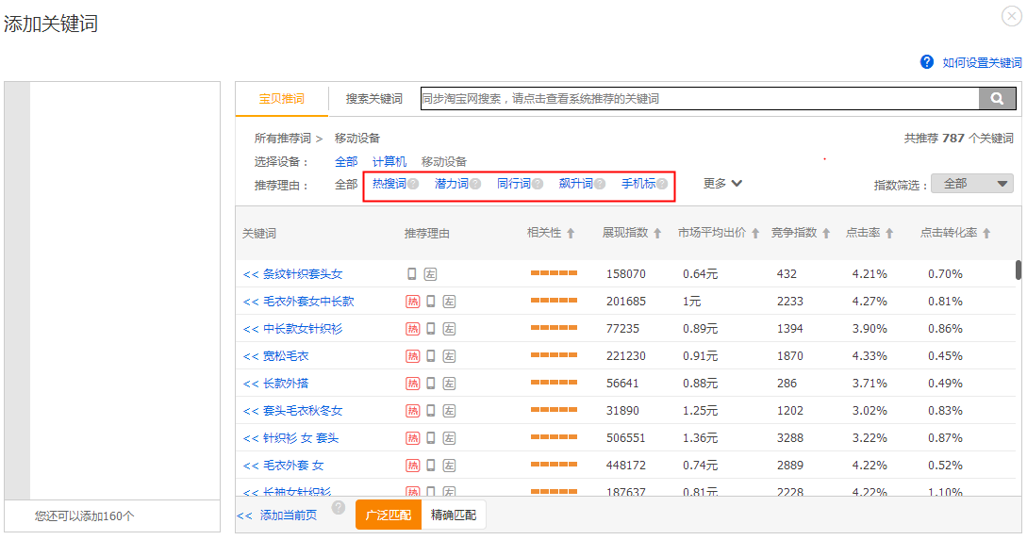Click help icon next to 同行词
Image resolution: width=1027 pixels, height=540 pixels.
[x=538, y=184]
